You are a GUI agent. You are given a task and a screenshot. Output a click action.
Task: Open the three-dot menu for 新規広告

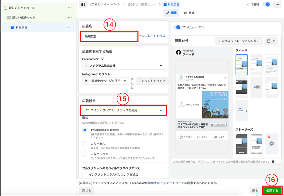point(70,27)
